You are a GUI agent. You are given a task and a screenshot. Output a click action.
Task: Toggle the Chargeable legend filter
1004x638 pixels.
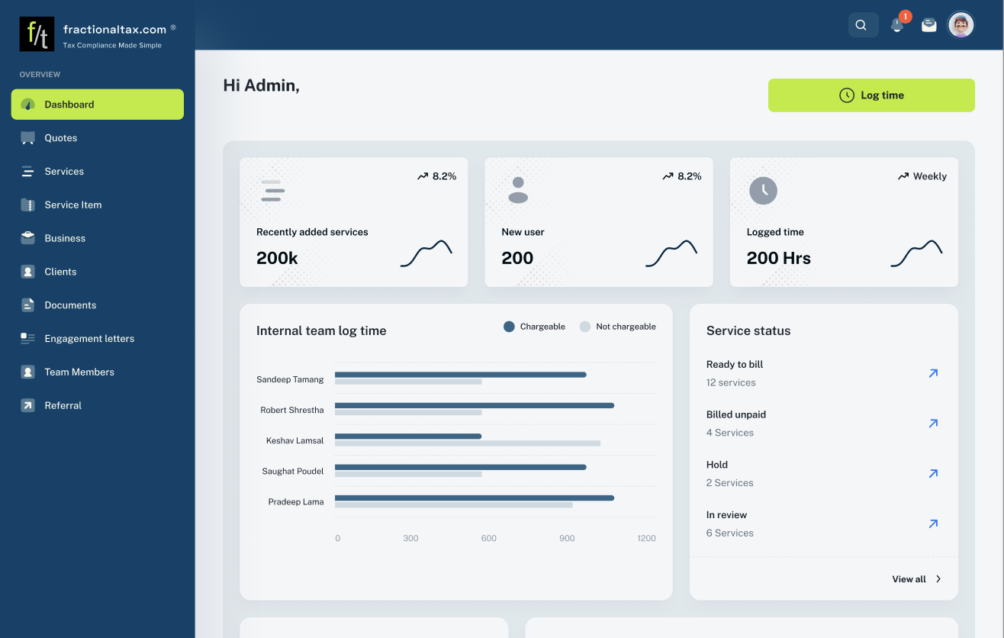click(533, 326)
